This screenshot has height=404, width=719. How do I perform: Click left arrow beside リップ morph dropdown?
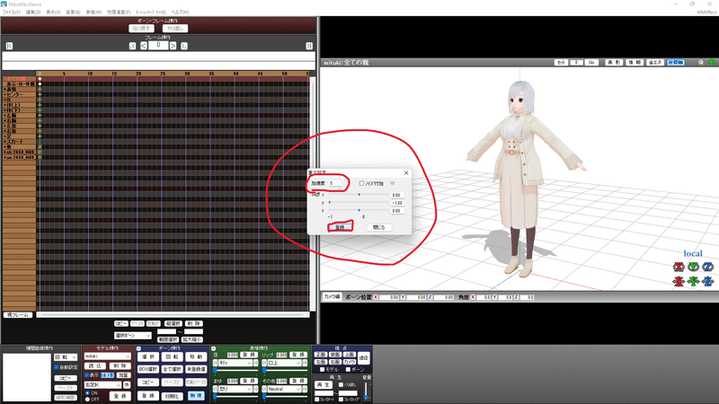click(264, 363)
